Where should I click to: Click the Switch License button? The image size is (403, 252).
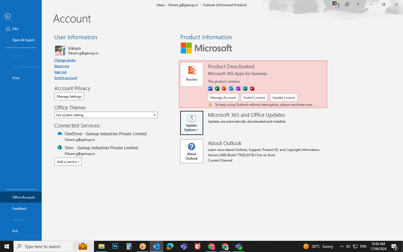click(254, 98)
